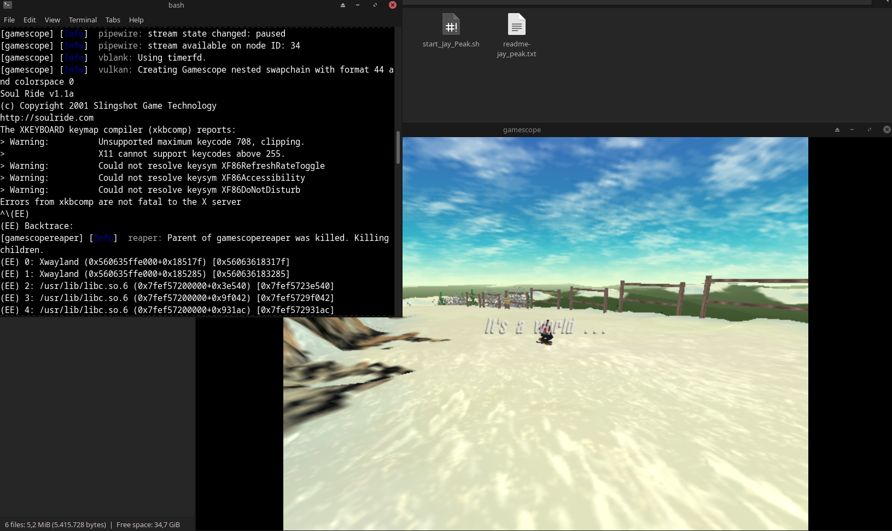Close the bash terminal window

click(393, 5)
